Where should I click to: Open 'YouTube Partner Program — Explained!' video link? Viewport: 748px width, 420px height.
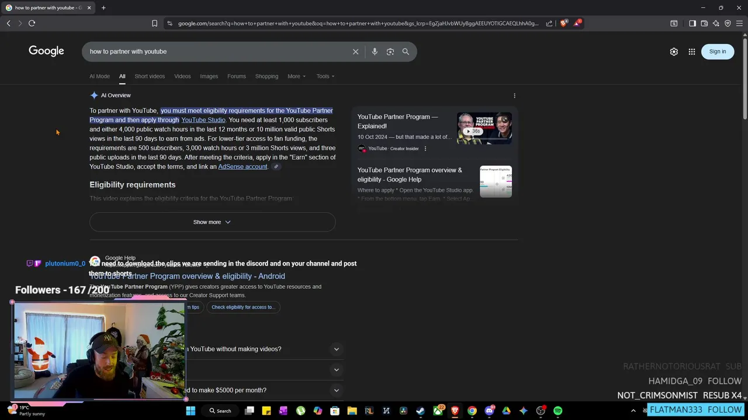point(397,121)
